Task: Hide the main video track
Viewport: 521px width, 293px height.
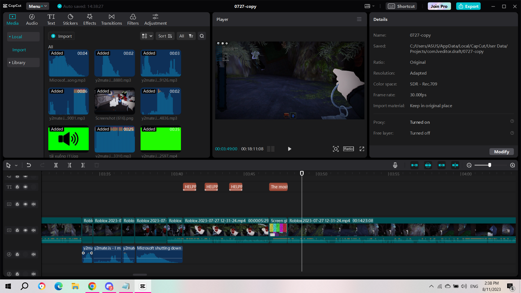Action: 25,230
